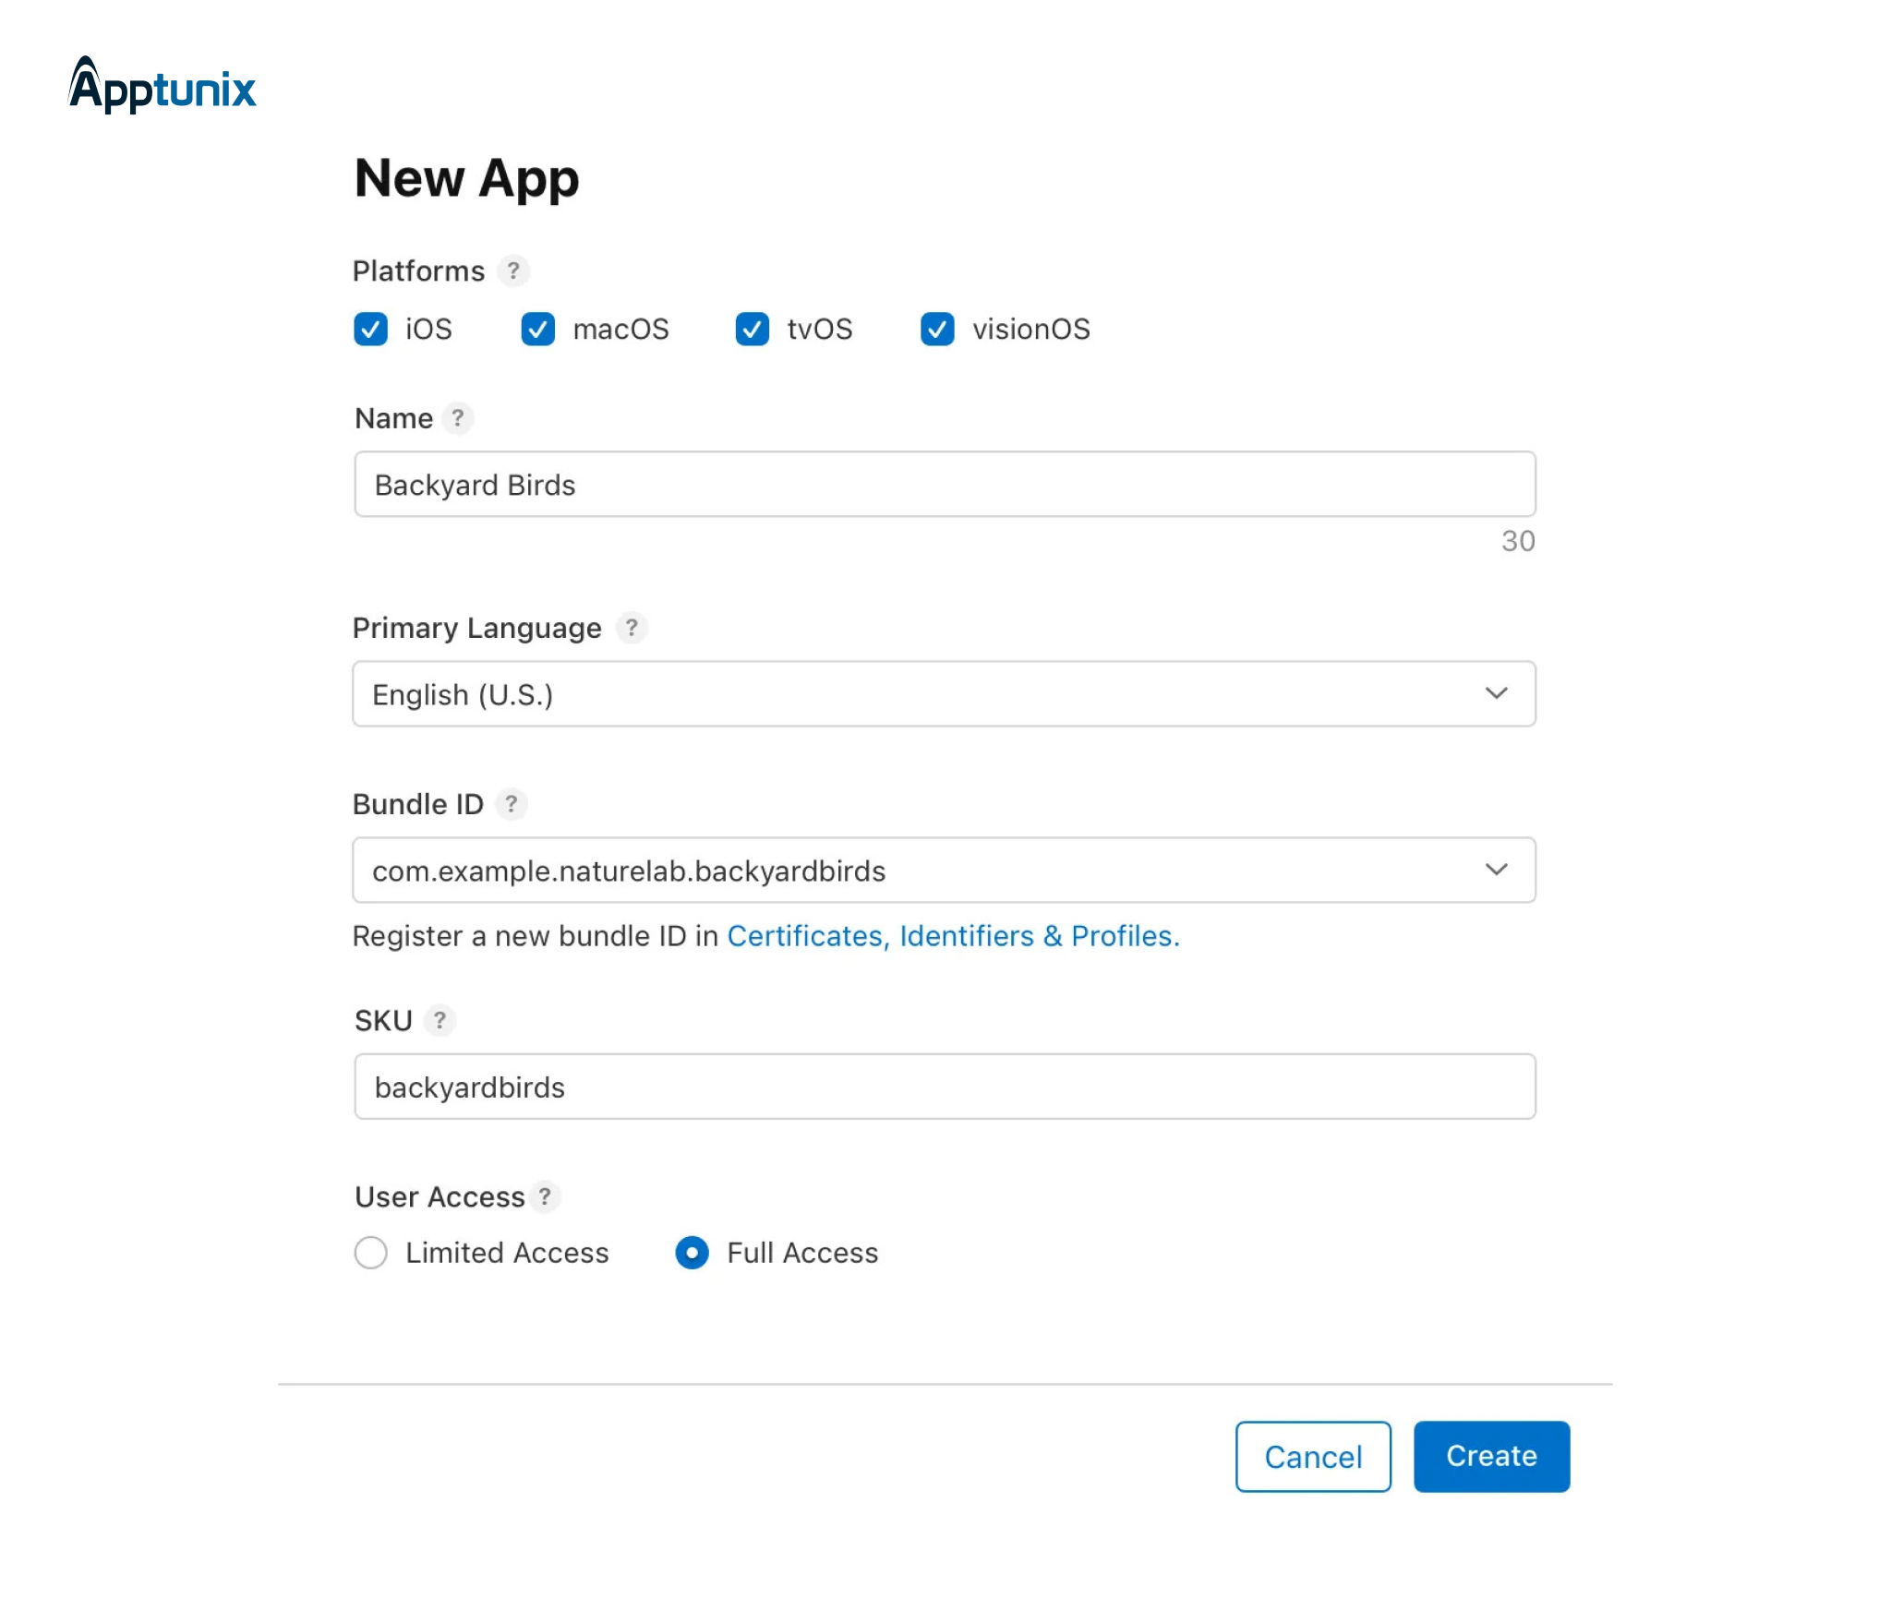
Task: Open Certificates, Identifiers & Profiles link
Action: 953,935
